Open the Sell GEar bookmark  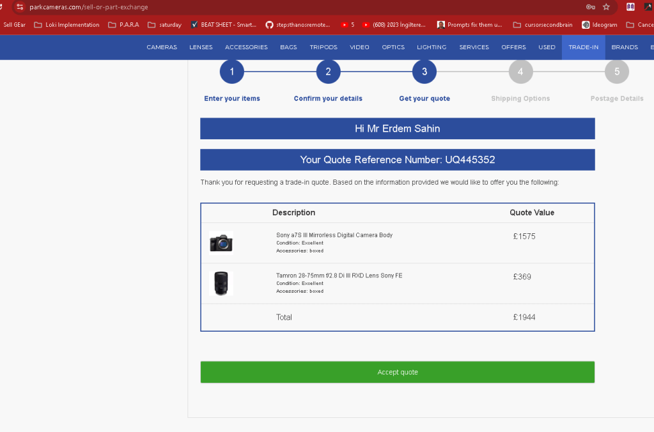pyautogui.click(x=13, y=24)
